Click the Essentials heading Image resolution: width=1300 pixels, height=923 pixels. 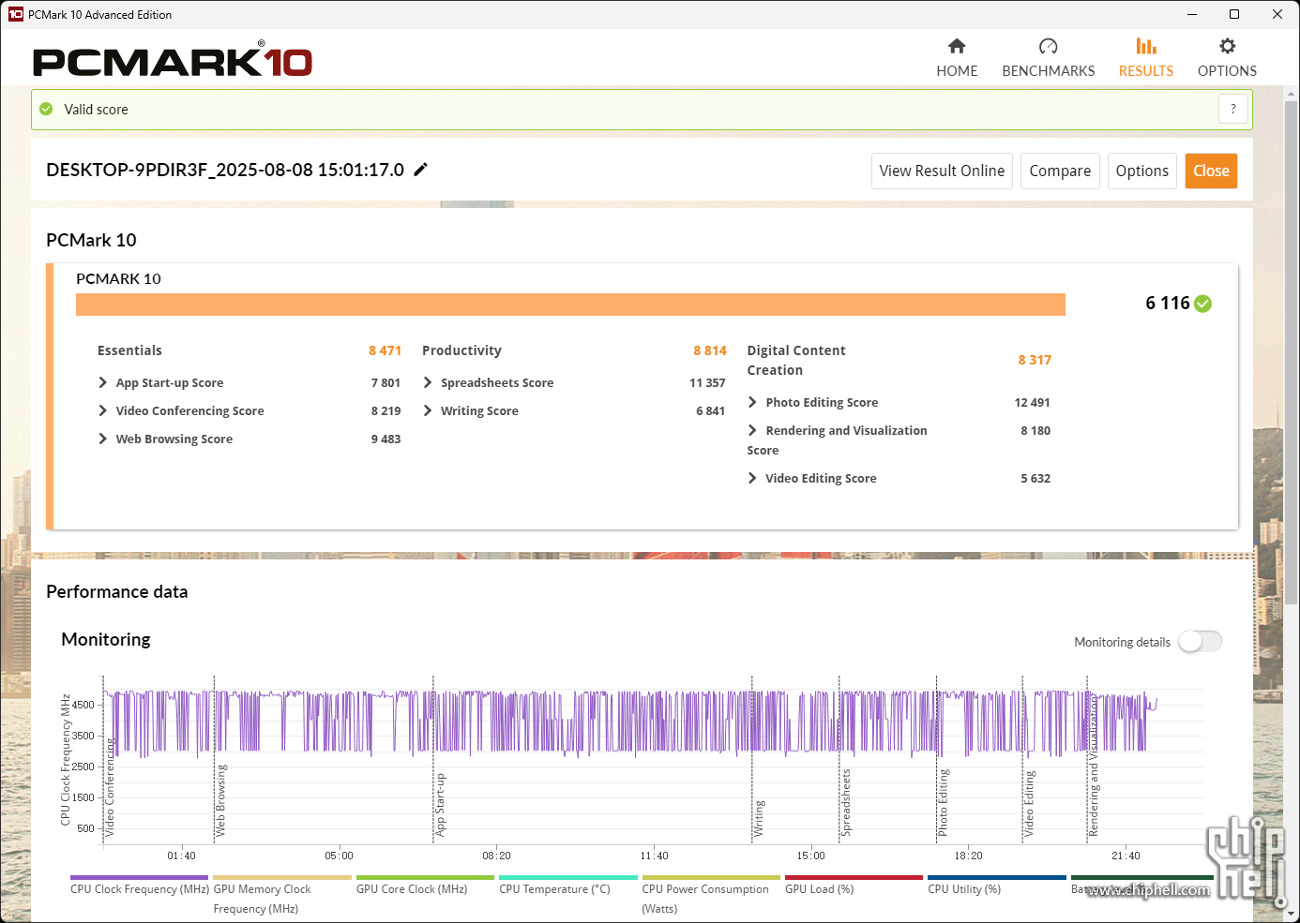[129, 350]
